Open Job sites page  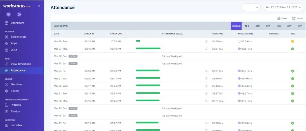tap(16, 125)
